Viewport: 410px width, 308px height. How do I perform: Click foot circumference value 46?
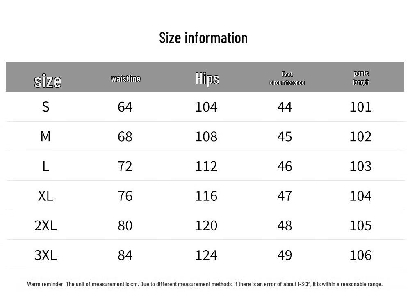pyautogui.click(x=285, y=166)
